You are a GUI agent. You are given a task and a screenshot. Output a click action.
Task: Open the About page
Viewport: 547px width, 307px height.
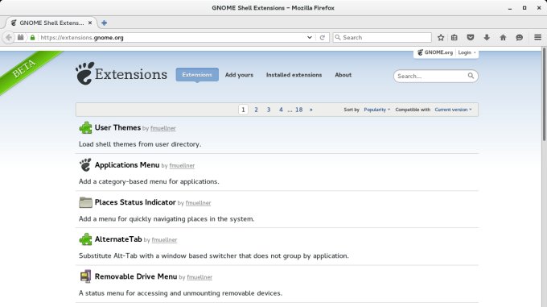[343, 75]
